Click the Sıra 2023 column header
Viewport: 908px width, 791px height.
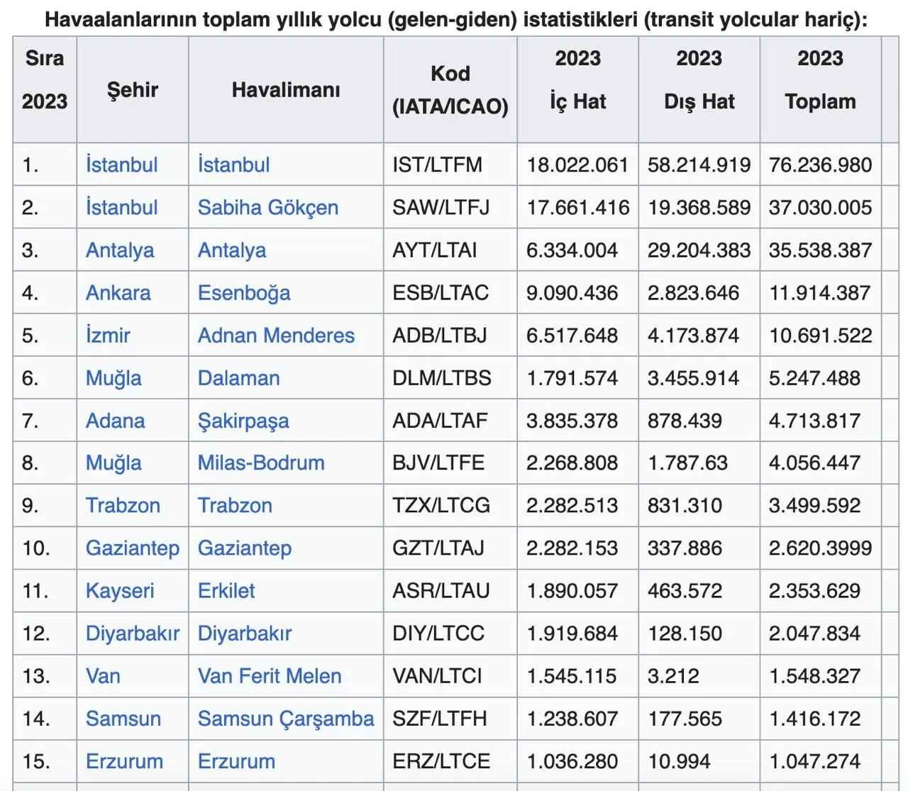click(x=45, y=89)
